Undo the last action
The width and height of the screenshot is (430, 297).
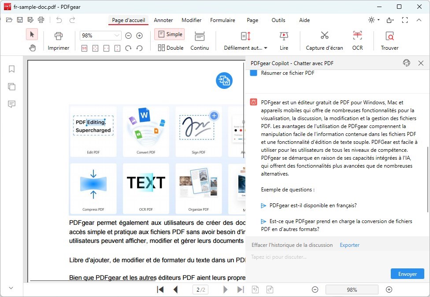pos(59,20)
